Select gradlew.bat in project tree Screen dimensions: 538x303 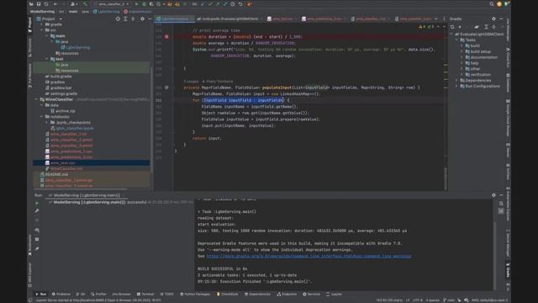[x=58, y=88]
